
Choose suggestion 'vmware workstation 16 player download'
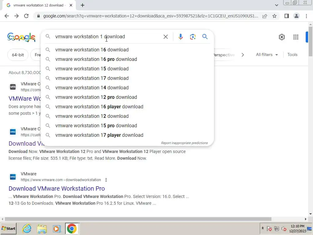(127, 107)
